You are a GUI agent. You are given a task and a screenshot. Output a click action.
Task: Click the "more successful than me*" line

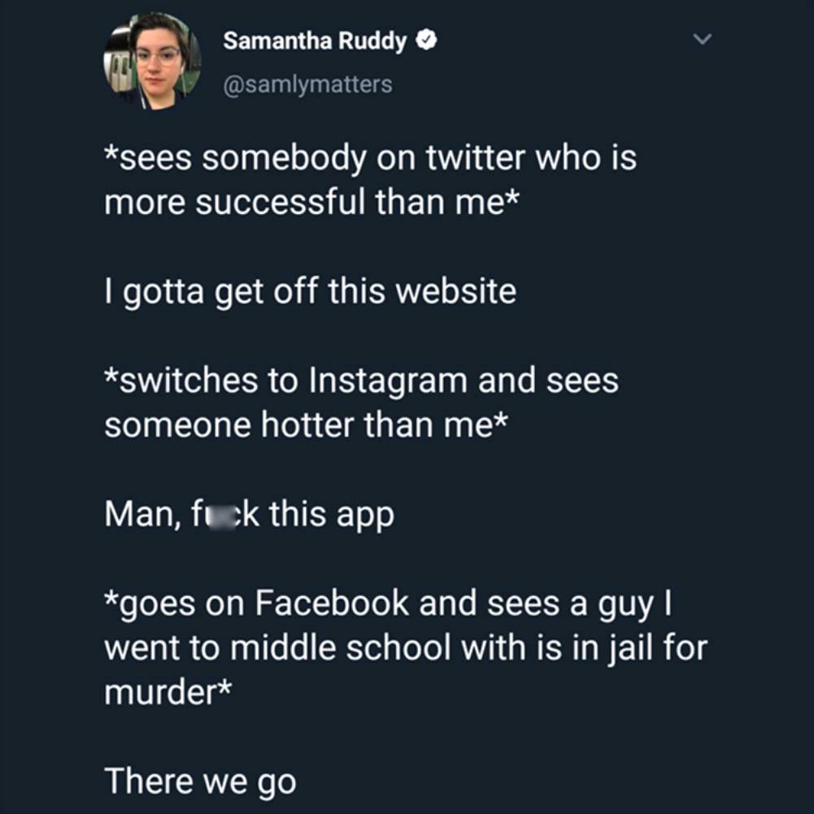pyautogui.click(x=311, y=202)
